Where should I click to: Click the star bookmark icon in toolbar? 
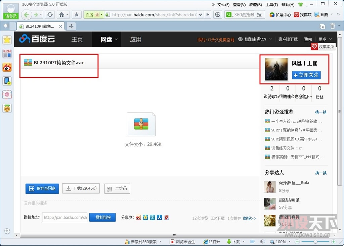pyautogui.click(x=77, y=15)
